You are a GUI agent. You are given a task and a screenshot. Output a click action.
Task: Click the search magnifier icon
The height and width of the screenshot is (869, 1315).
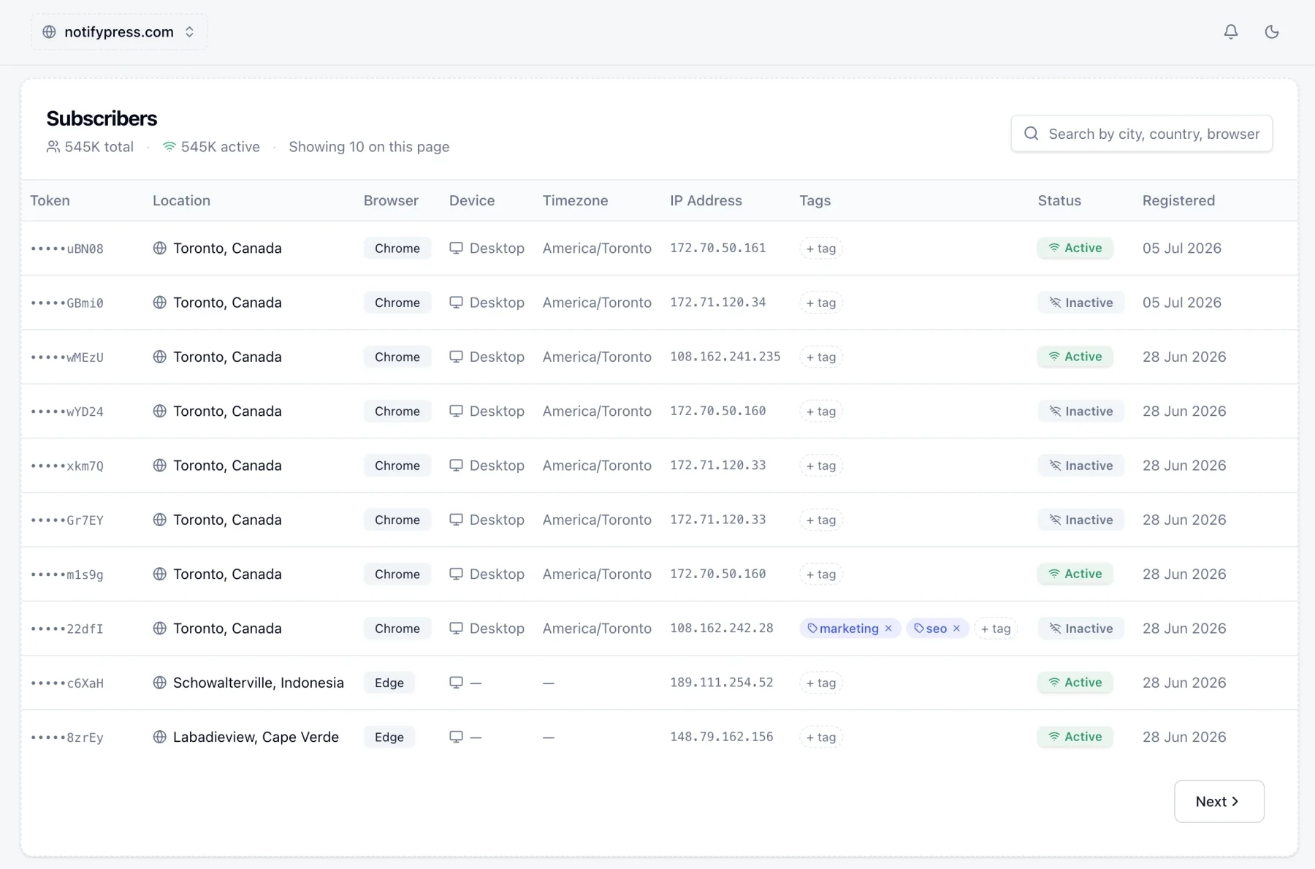point(1031,134)
